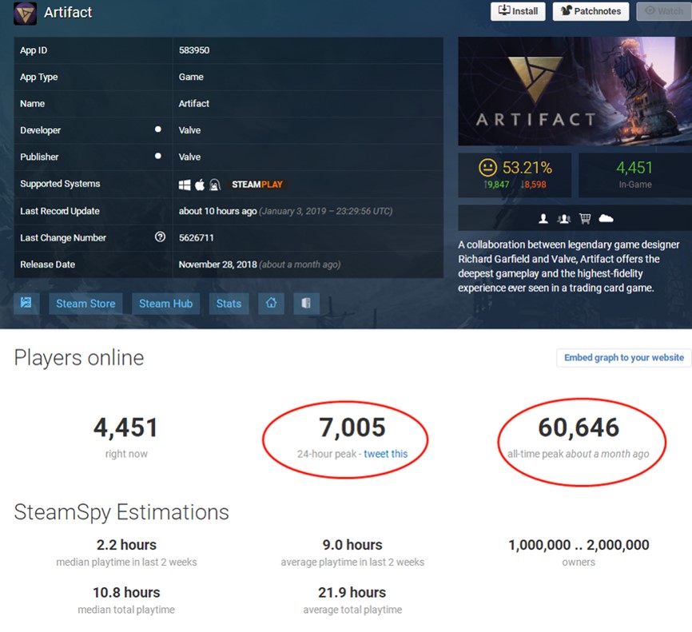The width and height of the screenshot is (692, 632).
Task: Click the Artifact banner thumbnail image
Action: coord(575,91)
